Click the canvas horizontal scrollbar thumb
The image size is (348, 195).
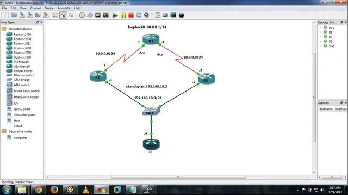point(178,177)
